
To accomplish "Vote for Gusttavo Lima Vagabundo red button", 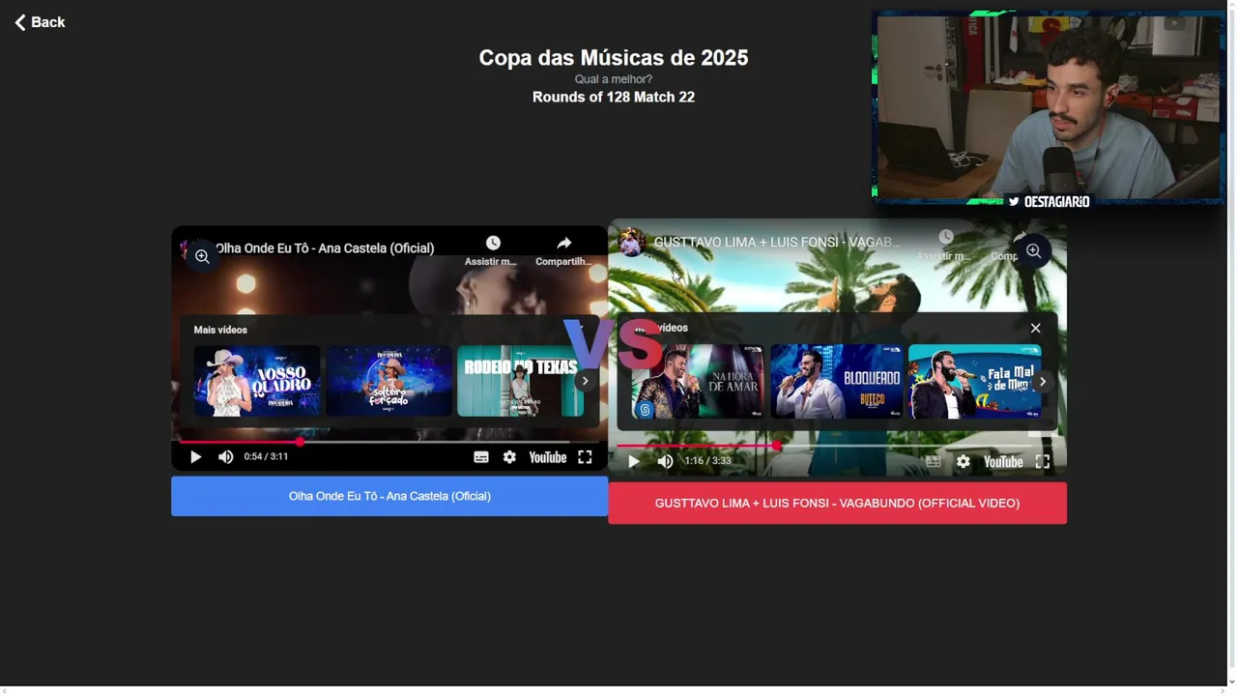I will click(837, 504).
